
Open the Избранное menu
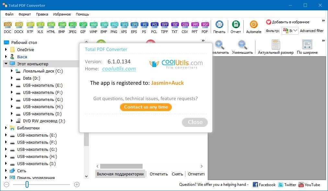click(62, 14)
